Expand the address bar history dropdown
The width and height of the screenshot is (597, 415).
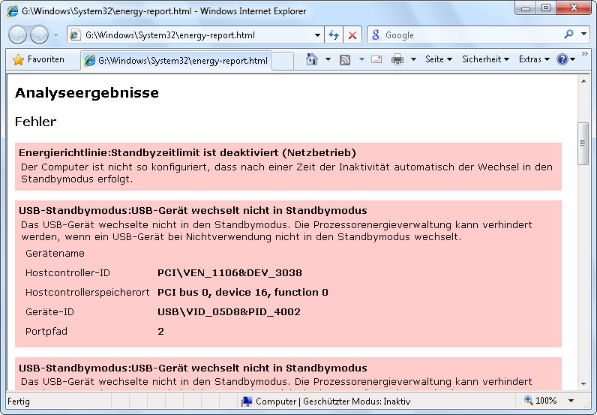pyautogui.click(x=317, y=35)
